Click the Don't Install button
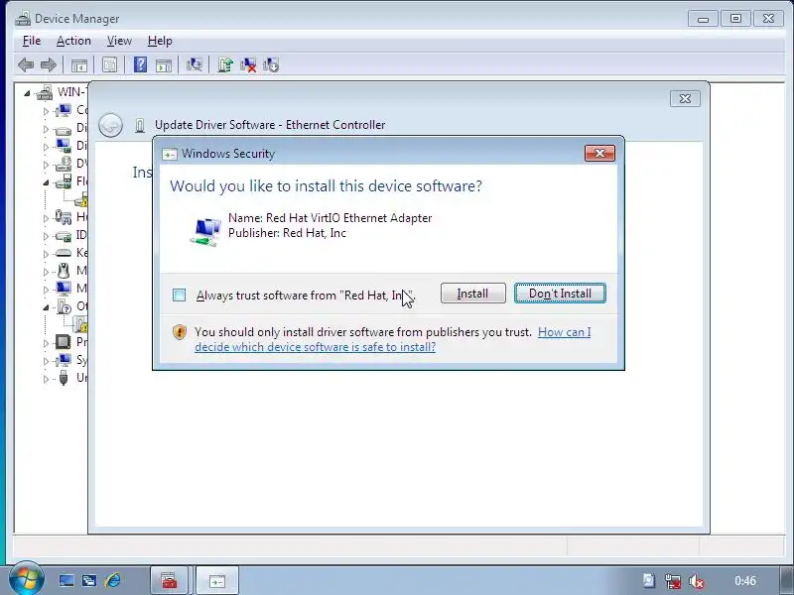The height and width of the screenshot is (595, 794). [x=560, y=294]
